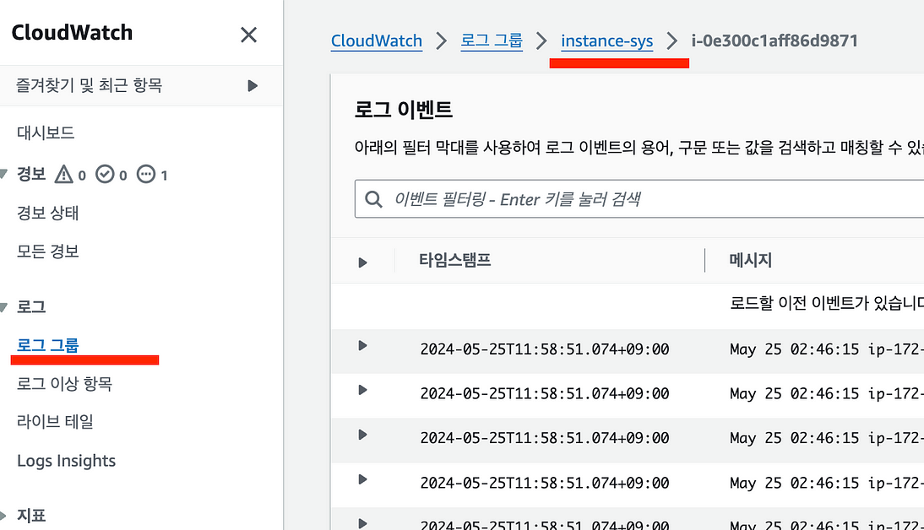Viewport: 924px width, 530px height.
Task: Expand the third 11:58:51.074 log row
Action: point(363,435)
